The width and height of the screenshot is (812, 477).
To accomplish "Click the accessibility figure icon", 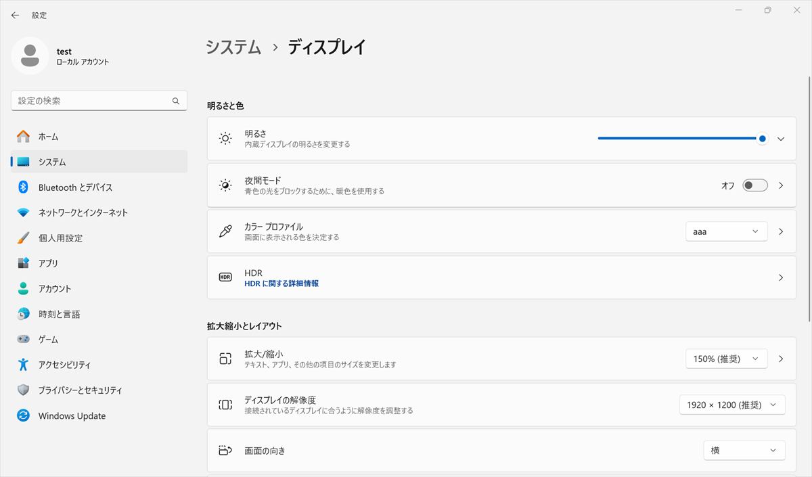I will point(23,365).
